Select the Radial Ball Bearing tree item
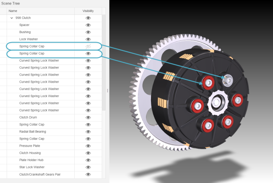This screenshot has height=183, width=273. (x=33, y=132)
